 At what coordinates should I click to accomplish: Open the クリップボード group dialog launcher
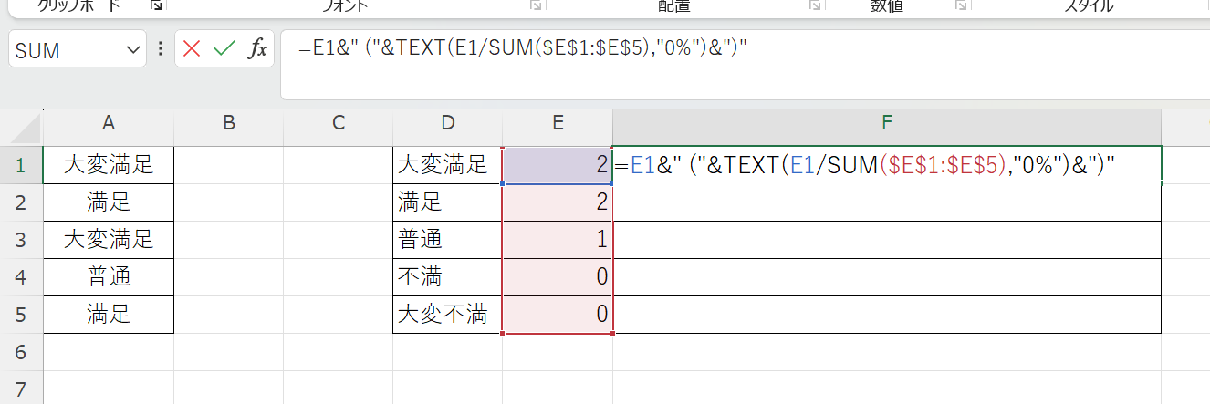point(156,5)
